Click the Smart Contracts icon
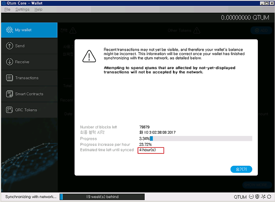Screen dimensions: 275x202 (10, 94)
